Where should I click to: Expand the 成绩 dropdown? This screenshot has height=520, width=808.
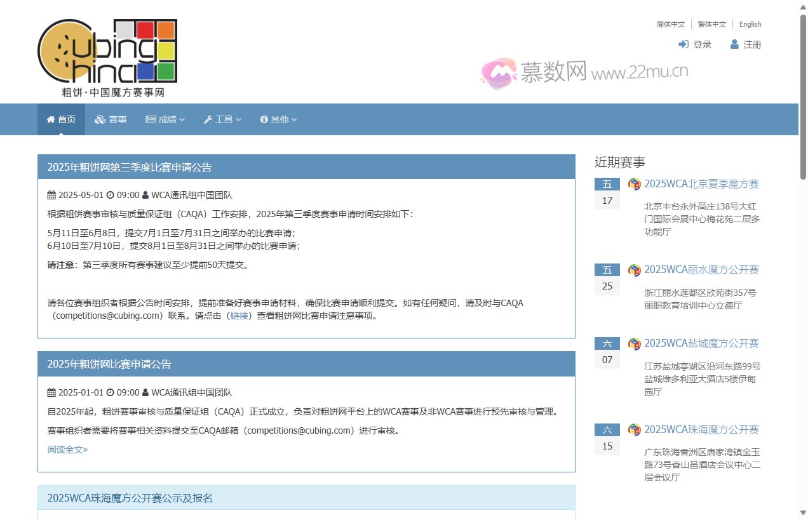tap(165, 119)
